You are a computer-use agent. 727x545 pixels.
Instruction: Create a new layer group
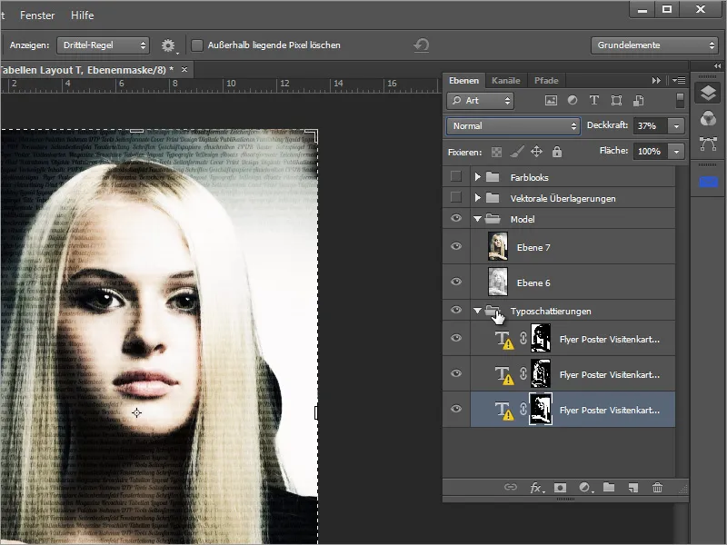click(610, 488)
